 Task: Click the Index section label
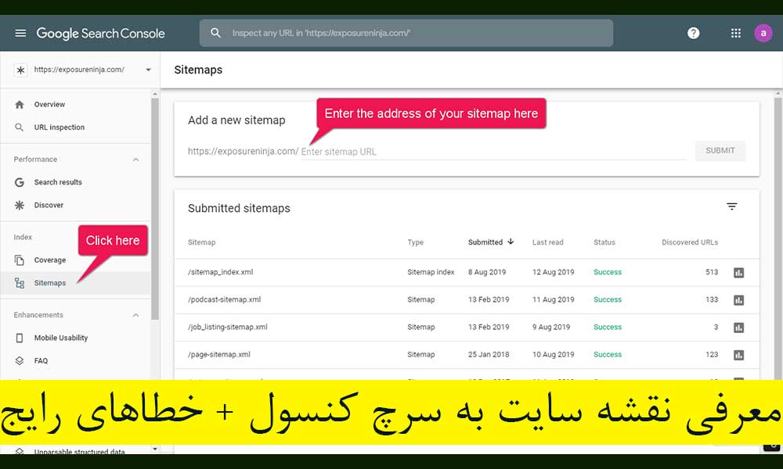[23, 238]
